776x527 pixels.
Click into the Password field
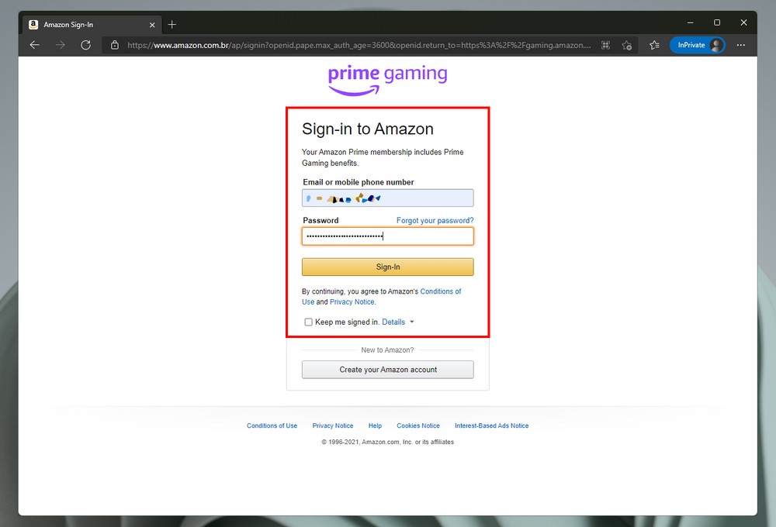tap(387, 236)
